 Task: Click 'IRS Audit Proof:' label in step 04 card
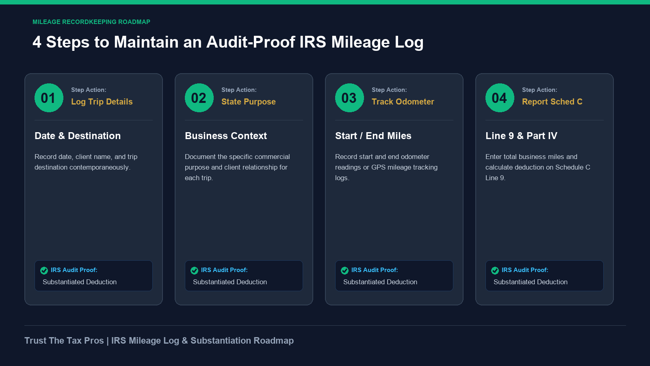pyautogui.click(x=525, y=270)
